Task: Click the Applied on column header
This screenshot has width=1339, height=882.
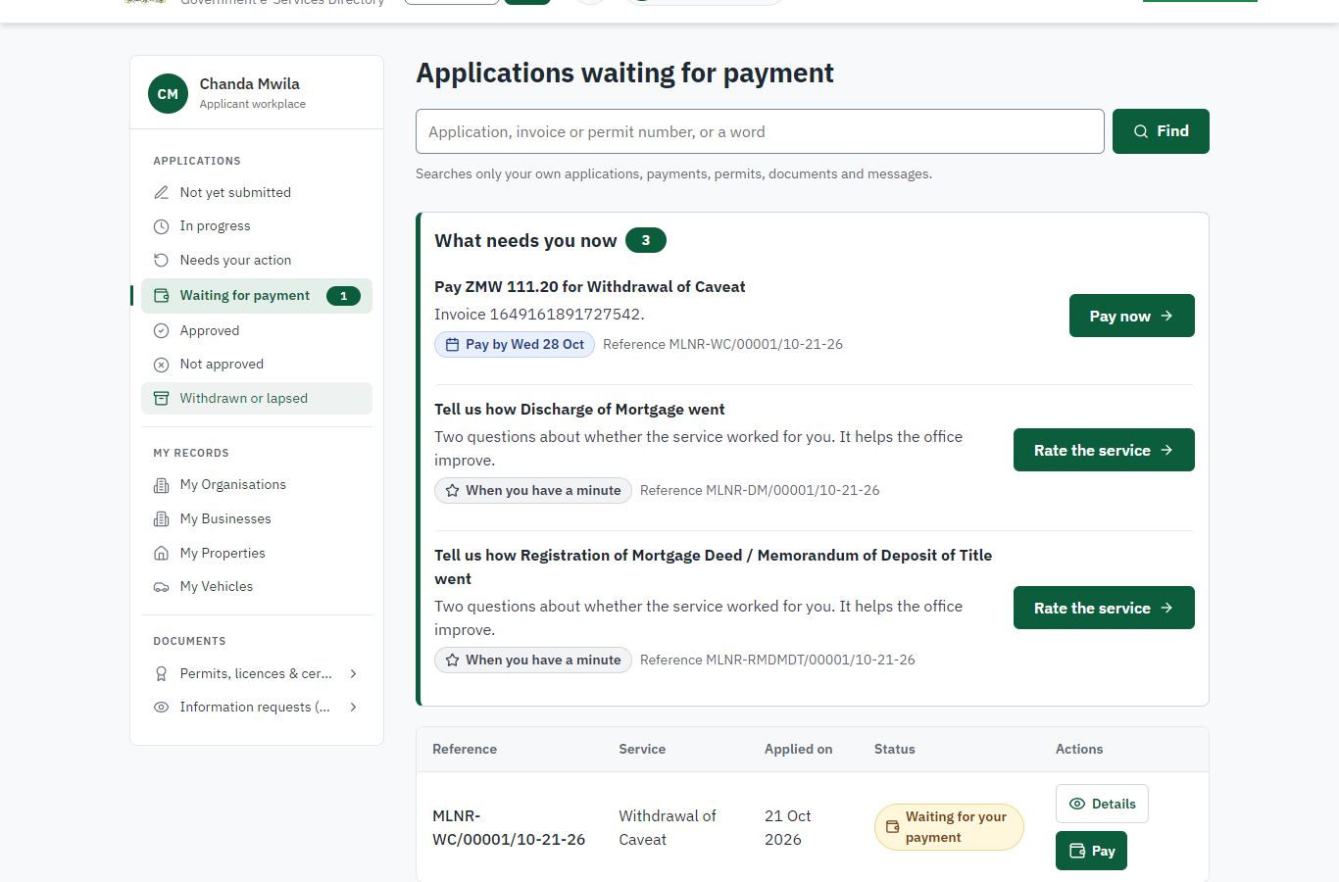Action: 798,750
